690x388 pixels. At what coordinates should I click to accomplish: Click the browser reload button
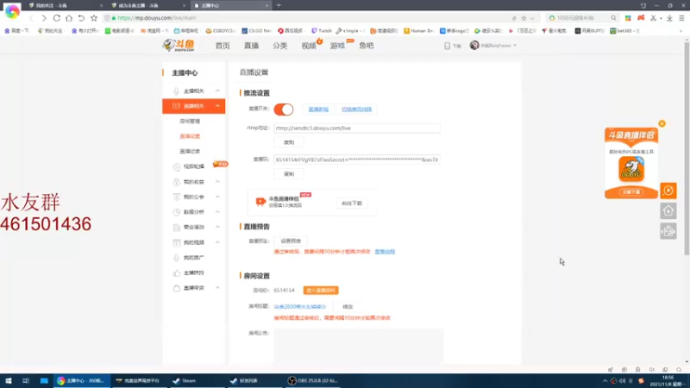57,18
